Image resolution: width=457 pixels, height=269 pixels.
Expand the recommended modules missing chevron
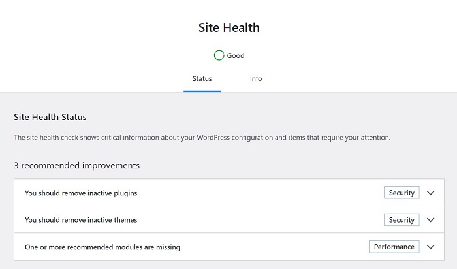pyautogui.click(x=430, y=247)
